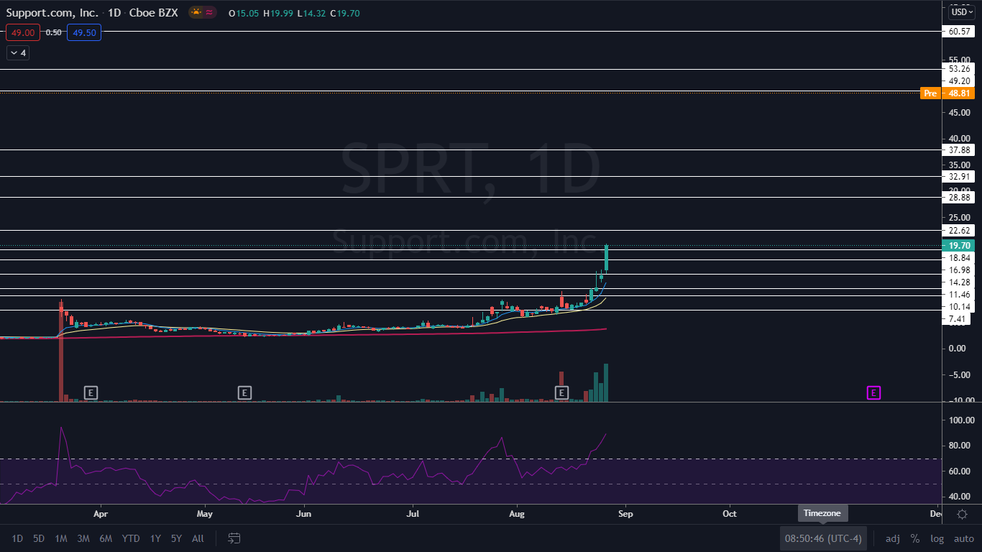This screenshot has width=982, height=552.
Task: Toggle logarithmic scale 'log'
Action: [x=937, y=538]
